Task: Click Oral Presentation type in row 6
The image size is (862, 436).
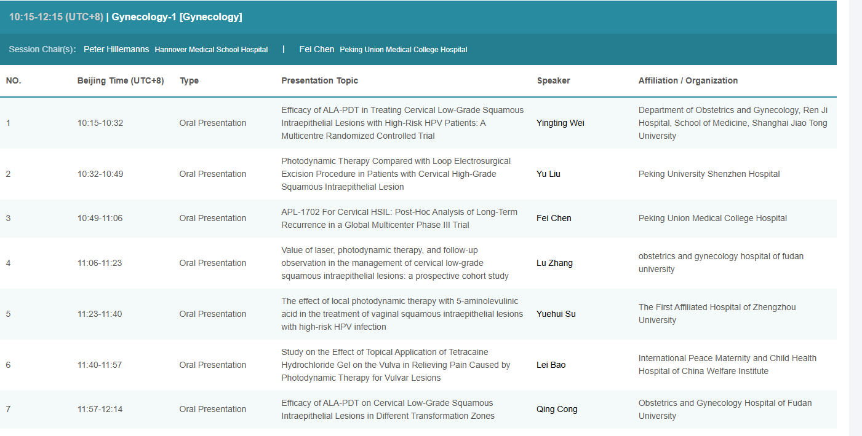Action: tap(213, 365)
